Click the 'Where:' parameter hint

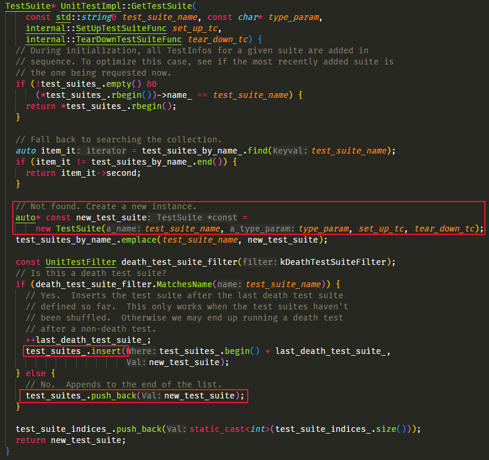tap(141, 351)
